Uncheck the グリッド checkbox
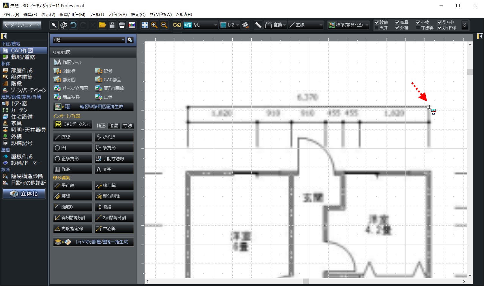This screenshot has width=484, height=286. pos(440,22)
